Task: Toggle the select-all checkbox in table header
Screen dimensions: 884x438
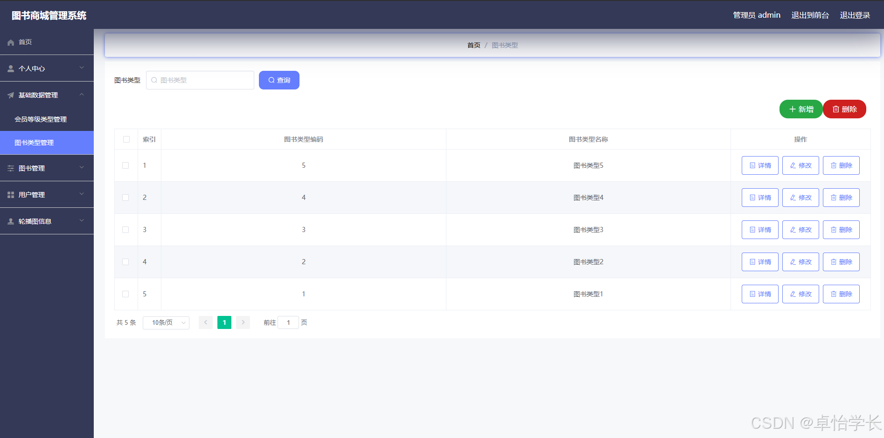Action: [126, 139]
